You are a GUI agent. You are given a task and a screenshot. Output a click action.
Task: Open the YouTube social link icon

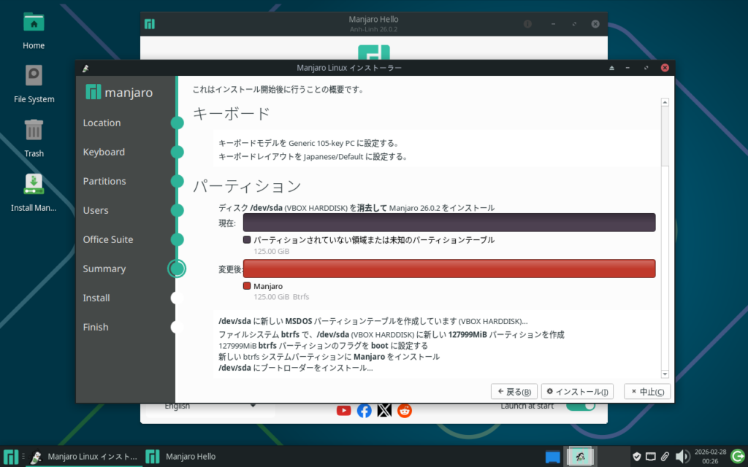pos(343,411)
